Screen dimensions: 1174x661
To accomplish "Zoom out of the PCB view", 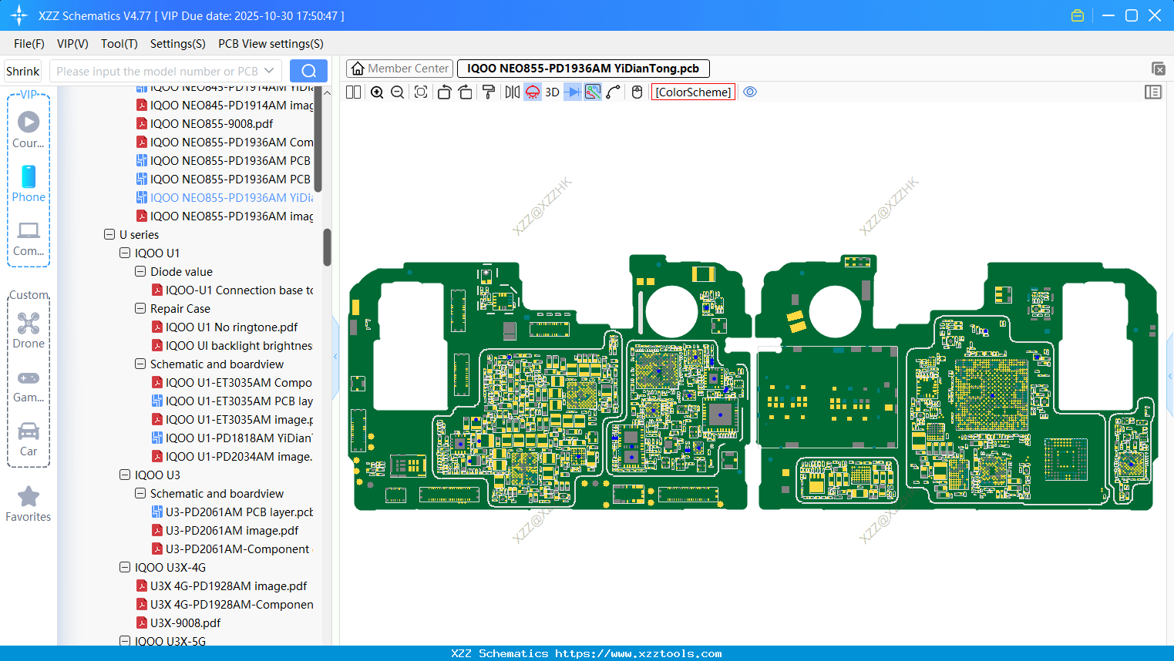I will coord(397,92).
